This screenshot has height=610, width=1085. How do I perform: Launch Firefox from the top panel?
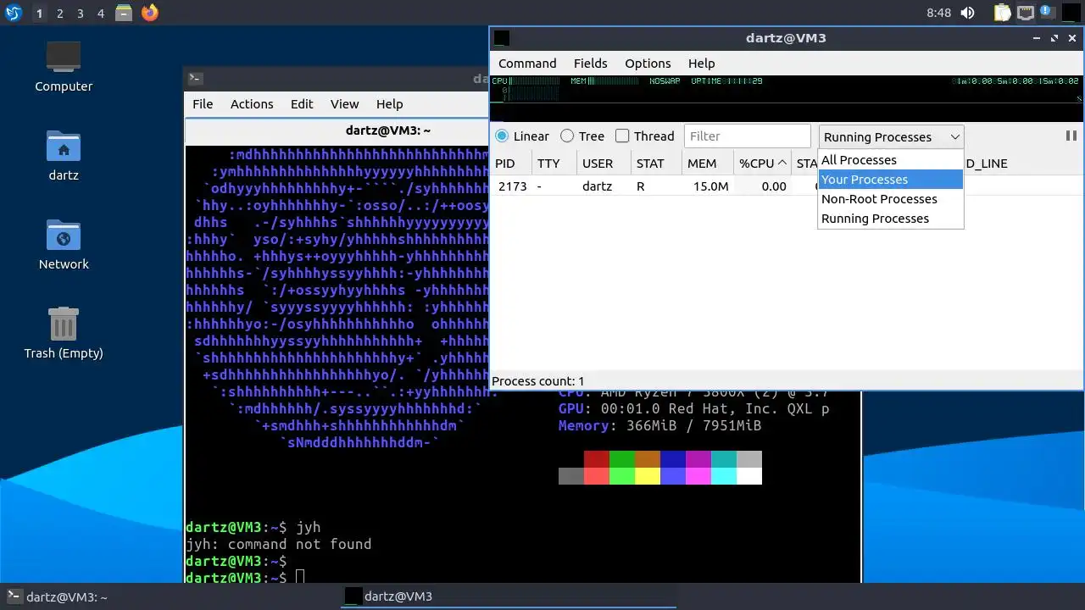[150, 13]
